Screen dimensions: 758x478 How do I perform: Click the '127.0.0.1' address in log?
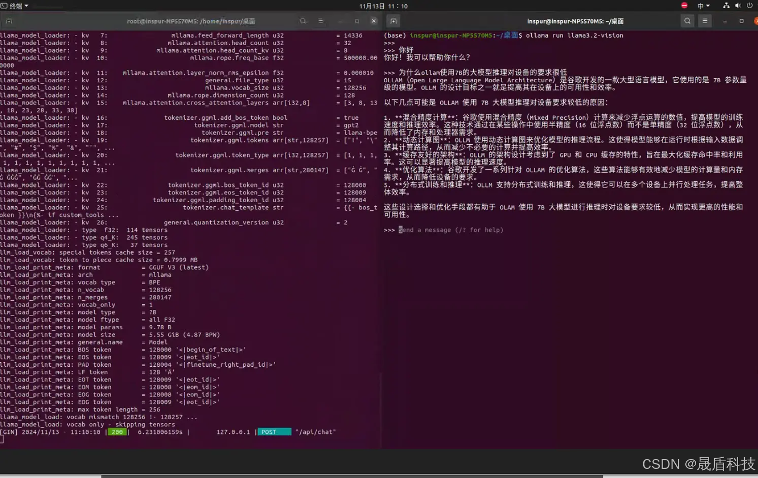click(233, 432)
